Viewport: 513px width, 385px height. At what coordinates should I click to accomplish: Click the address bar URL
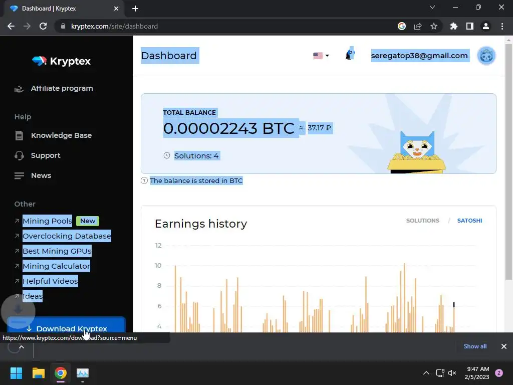(x=115, y=26)
